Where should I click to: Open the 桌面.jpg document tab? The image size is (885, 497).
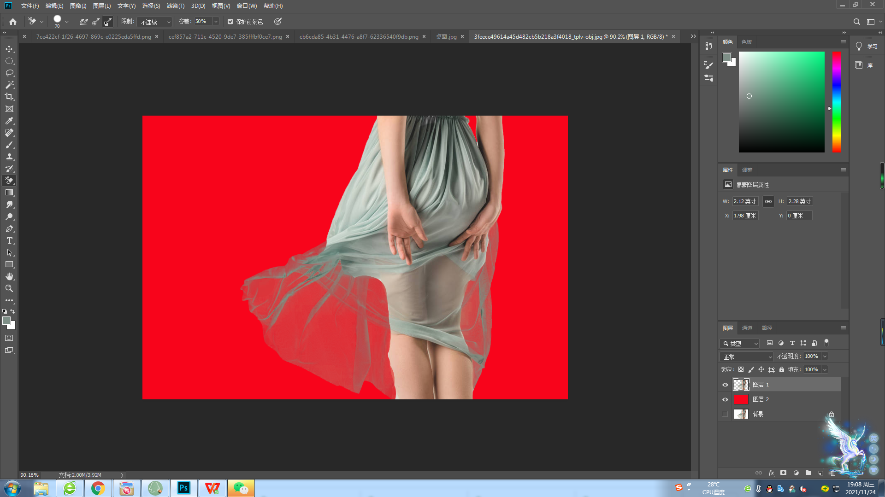tap(446, 37)
